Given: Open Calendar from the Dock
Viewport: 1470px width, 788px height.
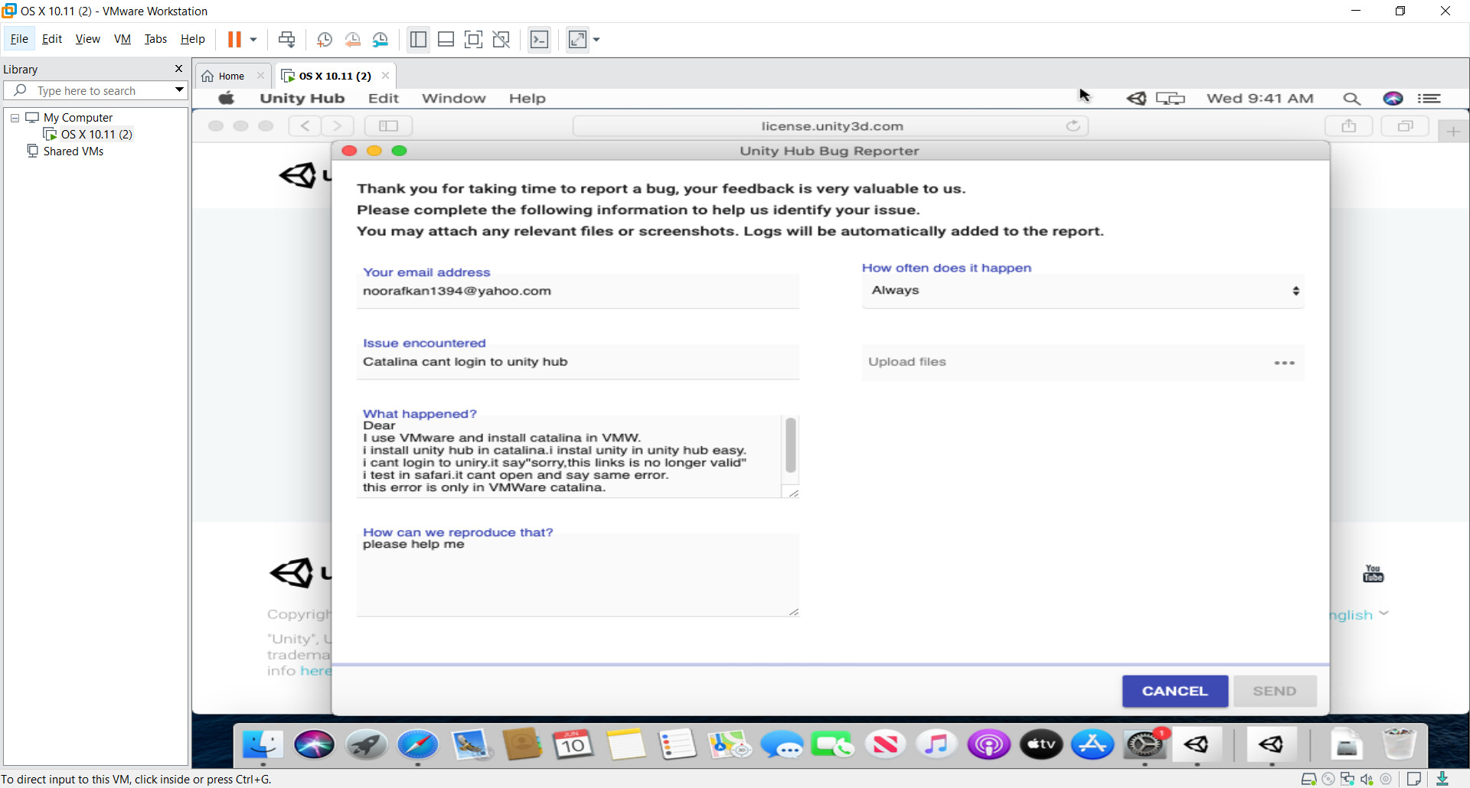Looking at the screenshot, I should [573, 744].
